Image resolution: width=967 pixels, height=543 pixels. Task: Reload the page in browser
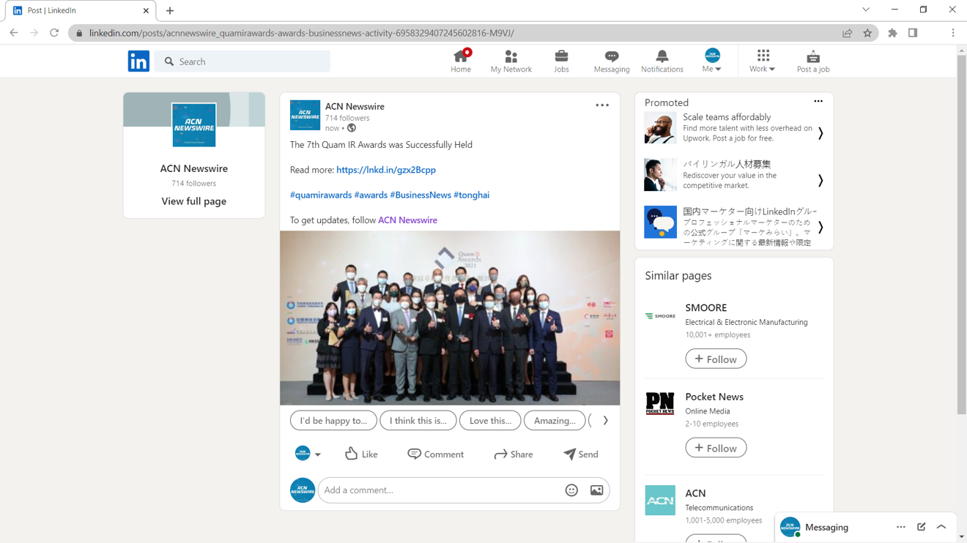pos(54,33)
